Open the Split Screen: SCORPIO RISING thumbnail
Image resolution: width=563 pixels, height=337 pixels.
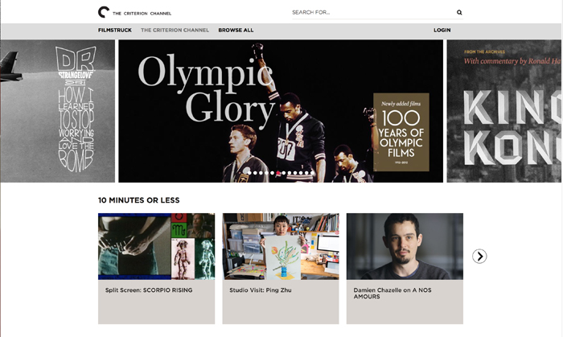(157, 247)
